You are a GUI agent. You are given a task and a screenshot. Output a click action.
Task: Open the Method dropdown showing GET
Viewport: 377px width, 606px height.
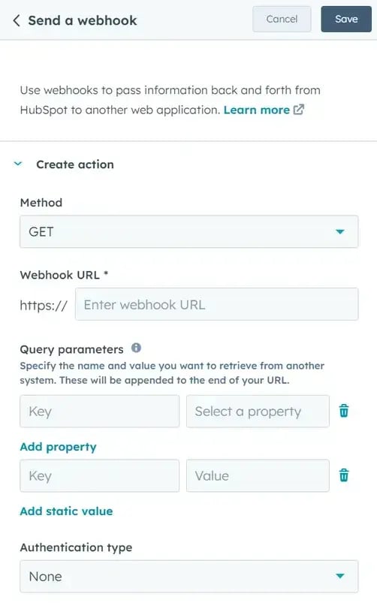[188, 231]
